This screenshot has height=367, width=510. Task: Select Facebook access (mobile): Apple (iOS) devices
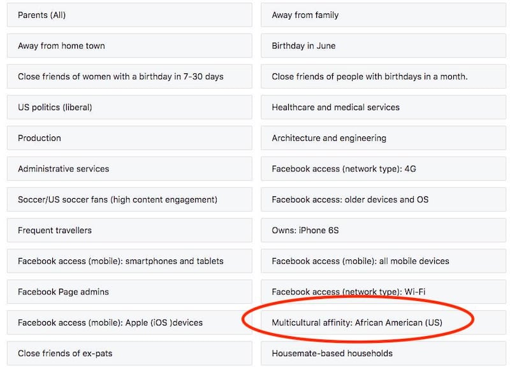[129, 322]
